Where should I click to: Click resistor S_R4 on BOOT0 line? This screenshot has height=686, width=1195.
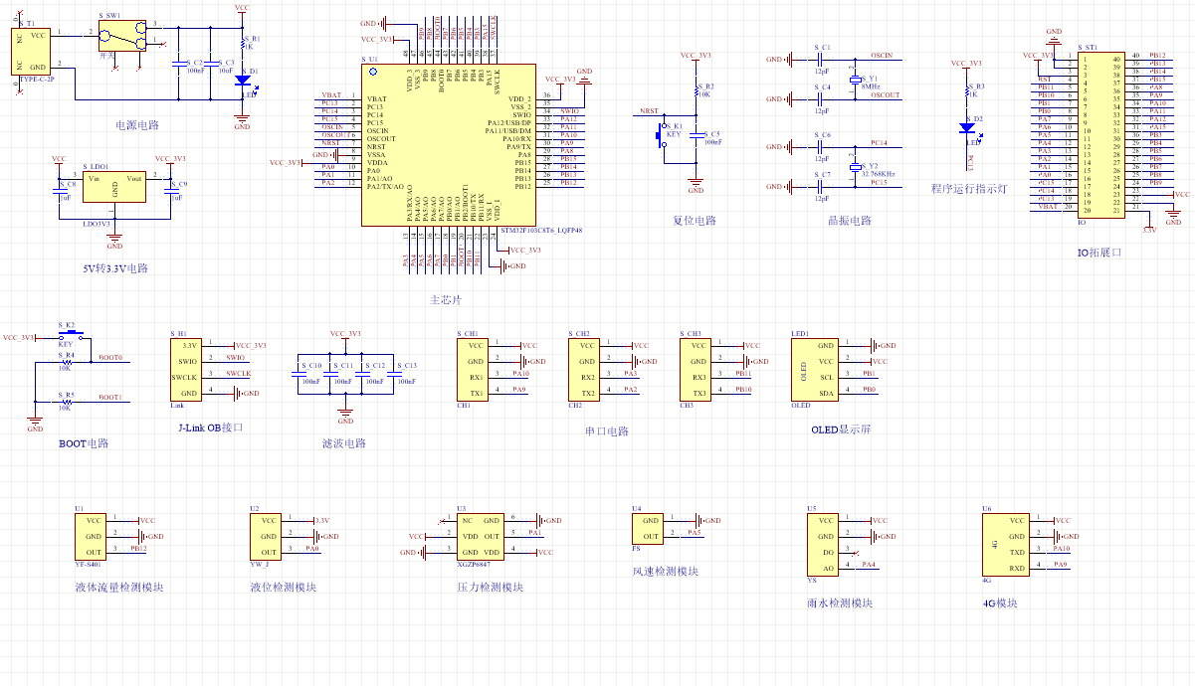[x=66, y=362]
